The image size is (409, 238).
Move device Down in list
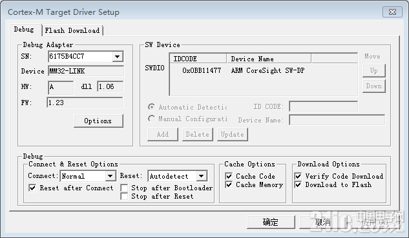(374, 86)
